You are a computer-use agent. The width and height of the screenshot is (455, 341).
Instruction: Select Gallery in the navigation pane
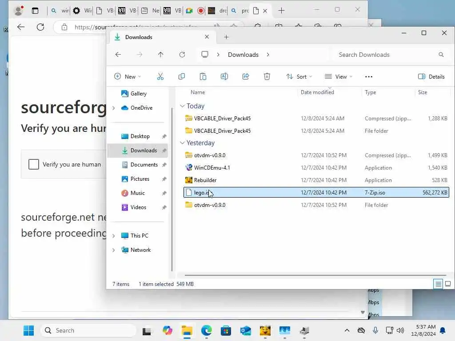(x=138, y=94)
